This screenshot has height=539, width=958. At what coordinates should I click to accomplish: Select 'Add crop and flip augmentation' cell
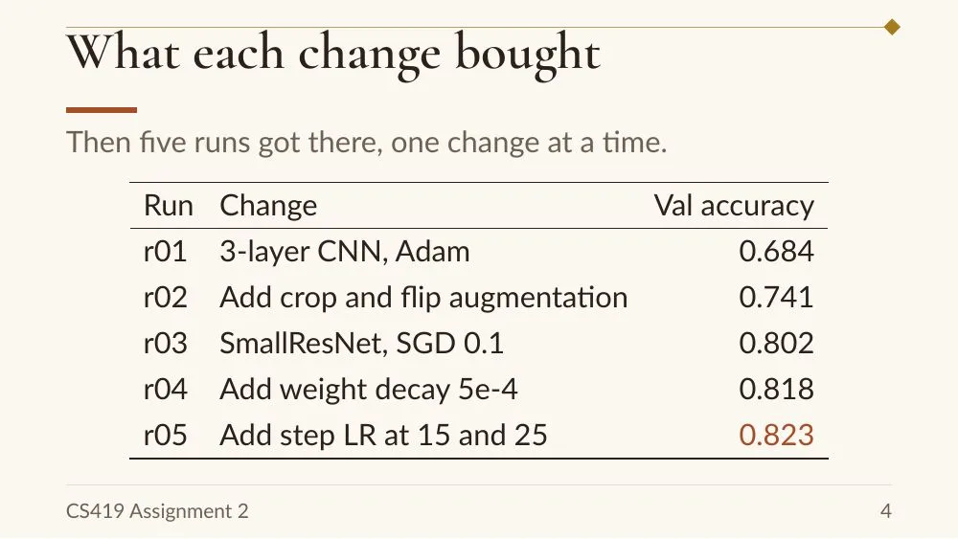click(423, 298)
